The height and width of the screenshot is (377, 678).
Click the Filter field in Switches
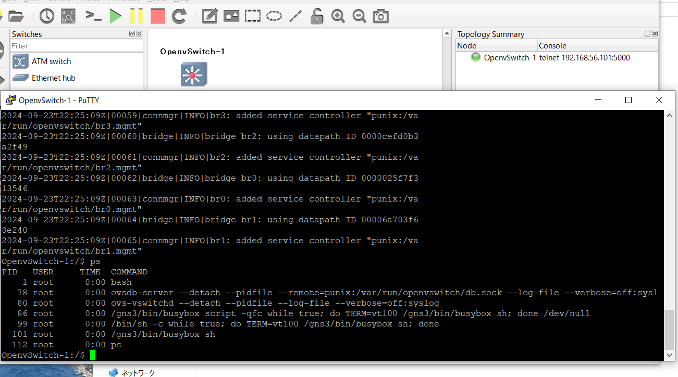[76, 46]
